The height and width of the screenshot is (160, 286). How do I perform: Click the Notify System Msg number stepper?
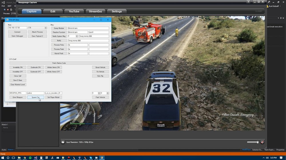77,36
